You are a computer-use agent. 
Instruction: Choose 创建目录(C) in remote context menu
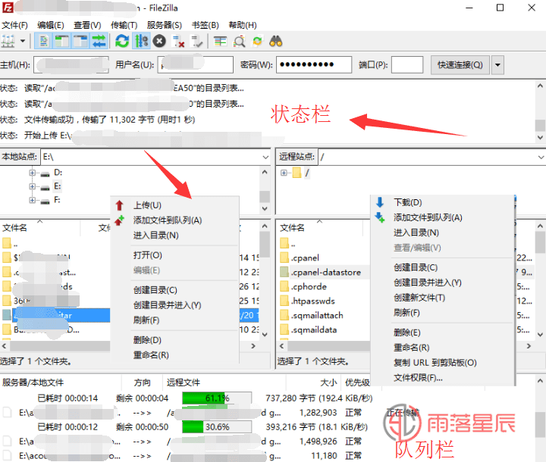coord(416,267)
